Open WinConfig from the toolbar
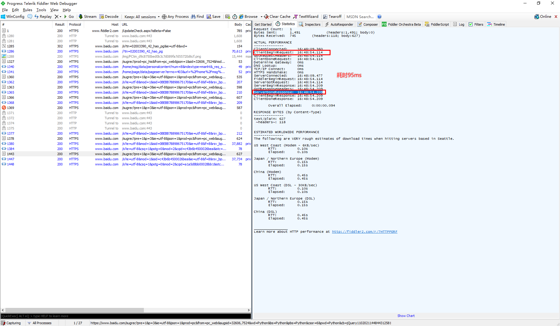Image resolution: width=560 pixels, height=326 pixels. [13, 17]
